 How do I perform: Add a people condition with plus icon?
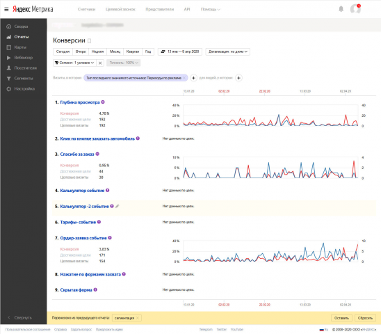239,78
